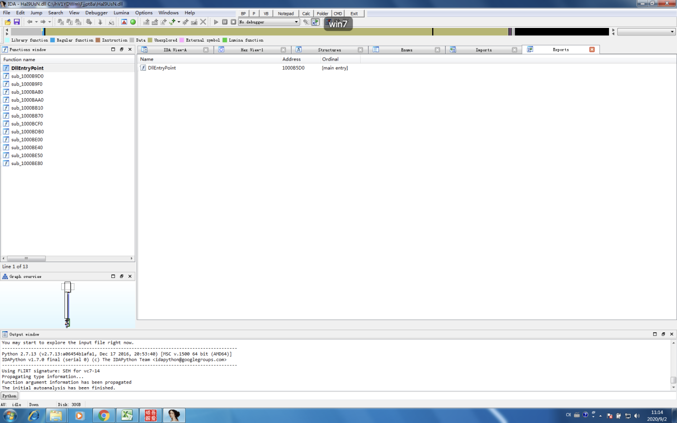
Task: Click the red triangle toolbar icon
Action: click(x=124, y=22)
